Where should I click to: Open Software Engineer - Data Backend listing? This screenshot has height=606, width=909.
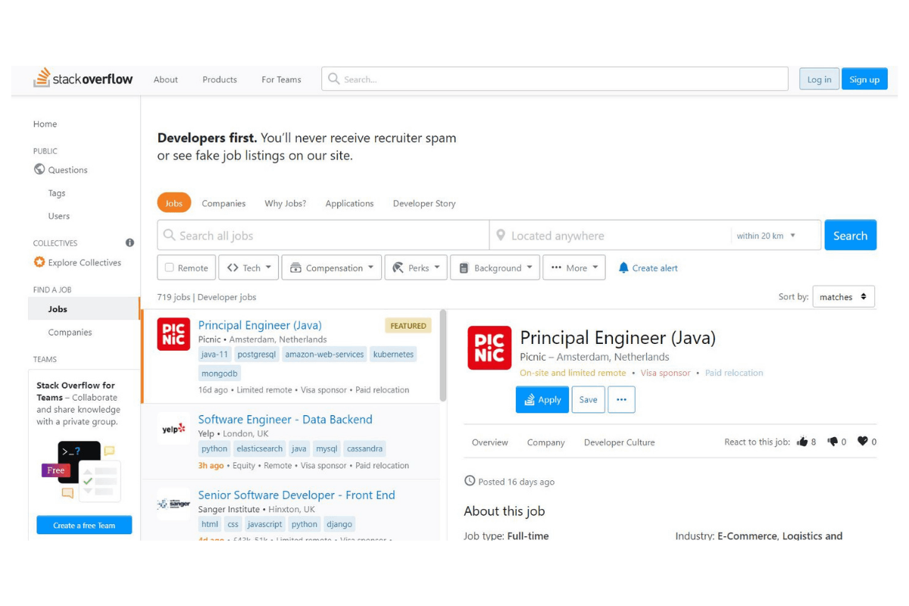click(285, 420)
